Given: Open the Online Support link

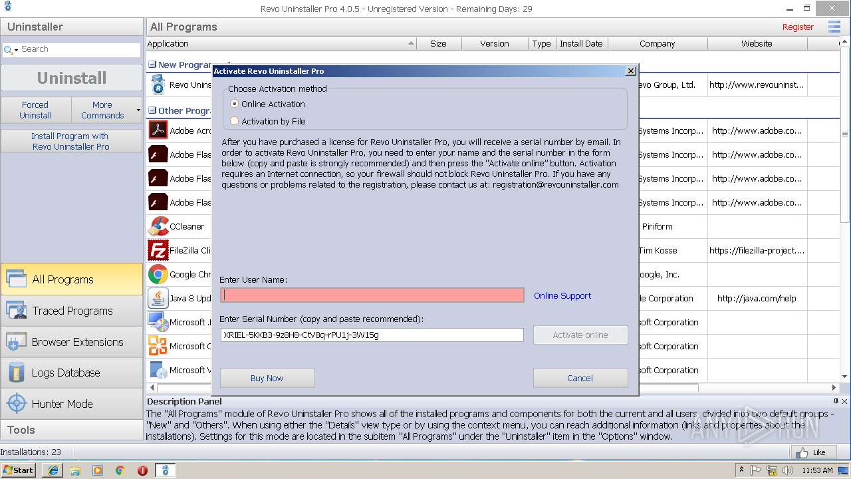Looking at the screenshot, I should pos(562,295).
